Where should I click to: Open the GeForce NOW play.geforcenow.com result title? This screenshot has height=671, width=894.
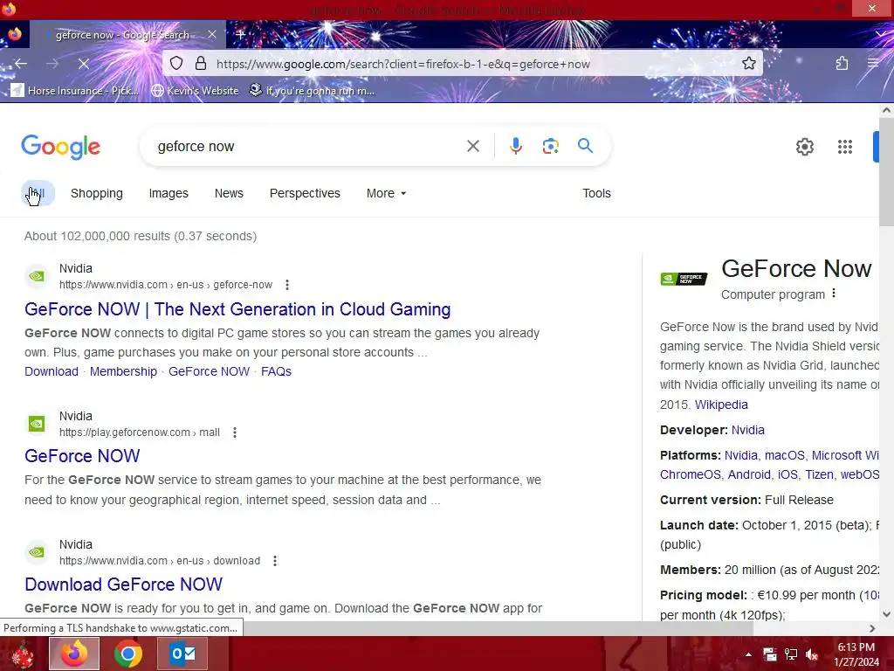(x=82, y=455)
